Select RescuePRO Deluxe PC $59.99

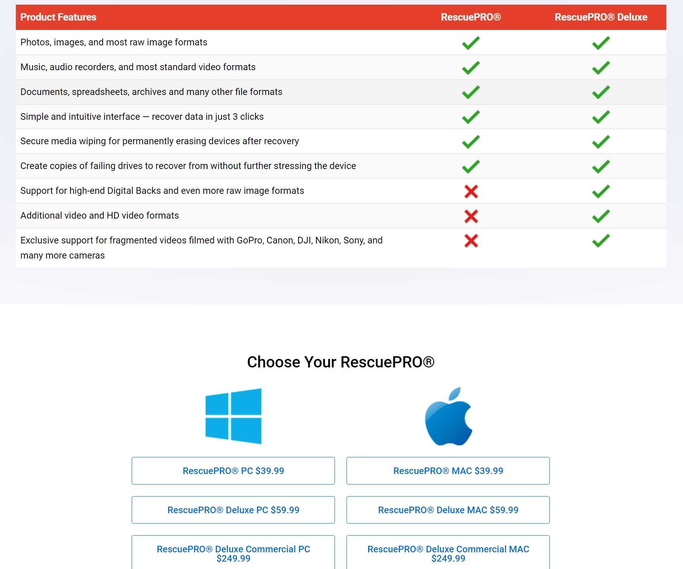pyautogui.click(x=233, y=510)
